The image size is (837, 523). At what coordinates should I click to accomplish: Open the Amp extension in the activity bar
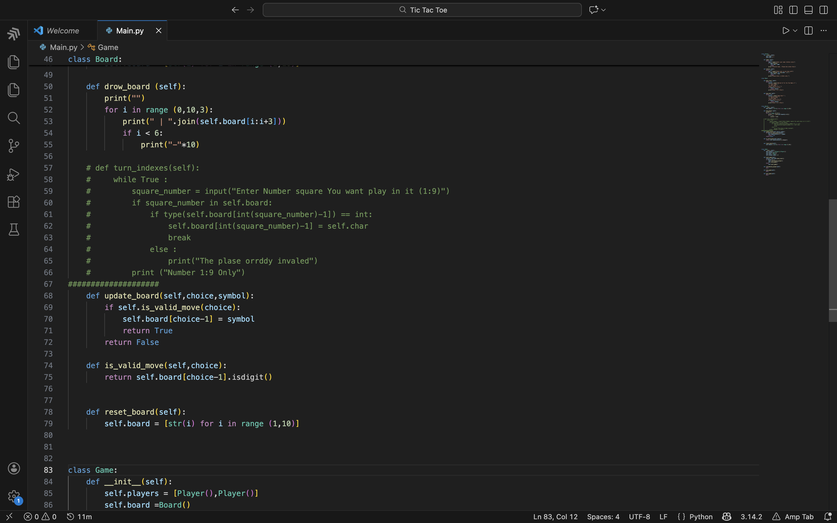(x=14, y=34)
